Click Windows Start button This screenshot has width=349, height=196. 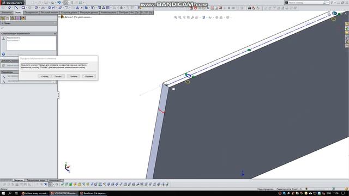click(3, 193)
